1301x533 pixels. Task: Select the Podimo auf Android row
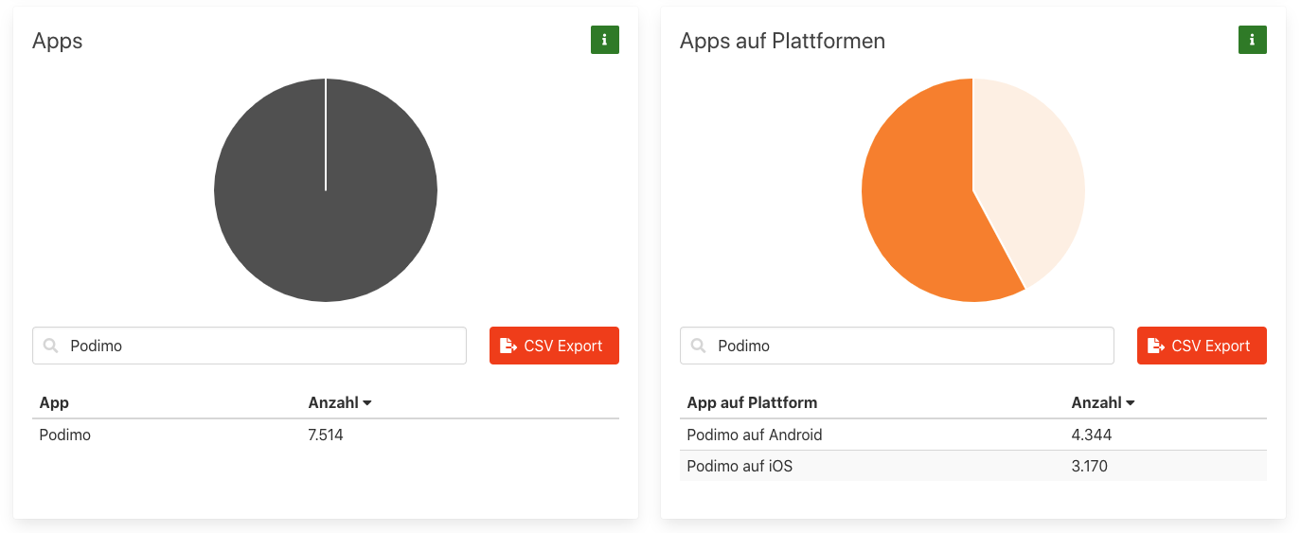(x=973, y=435)
